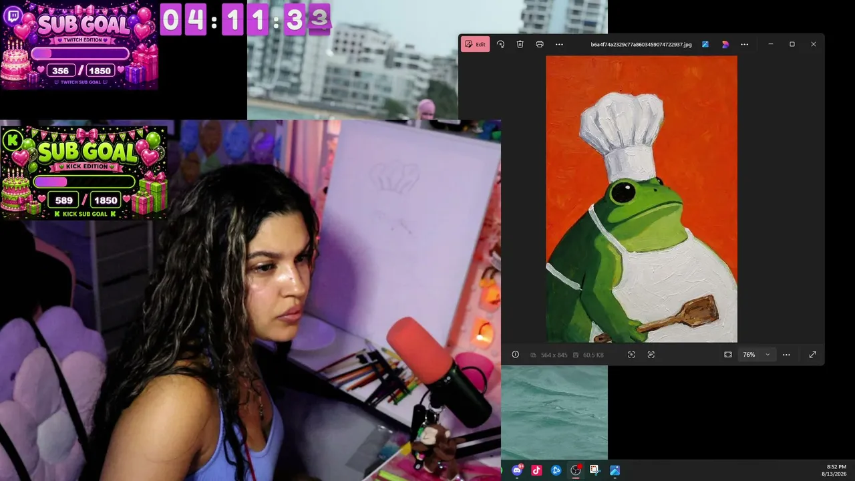Open the title bar three-dot menu beside Clipchamp

coord(744,44)
